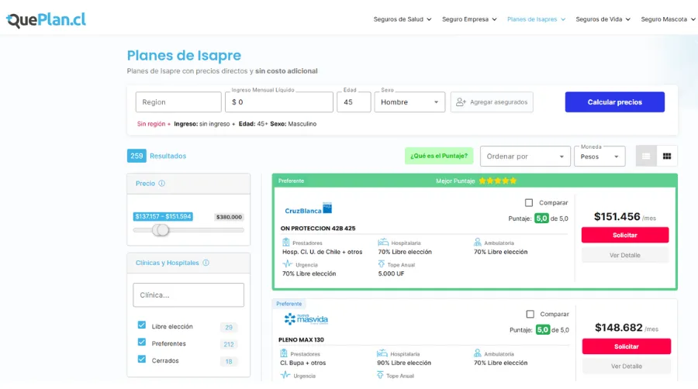Click the price range slider handle

point(161,230)
